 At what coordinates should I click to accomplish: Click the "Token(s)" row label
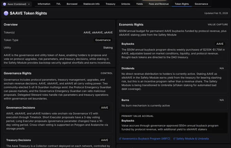[x=9, y=33]
